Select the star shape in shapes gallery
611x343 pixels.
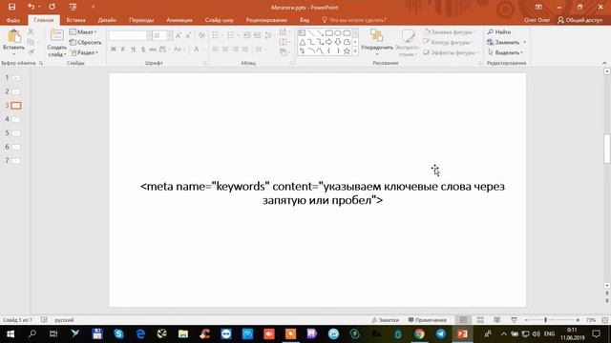[347, 50]
